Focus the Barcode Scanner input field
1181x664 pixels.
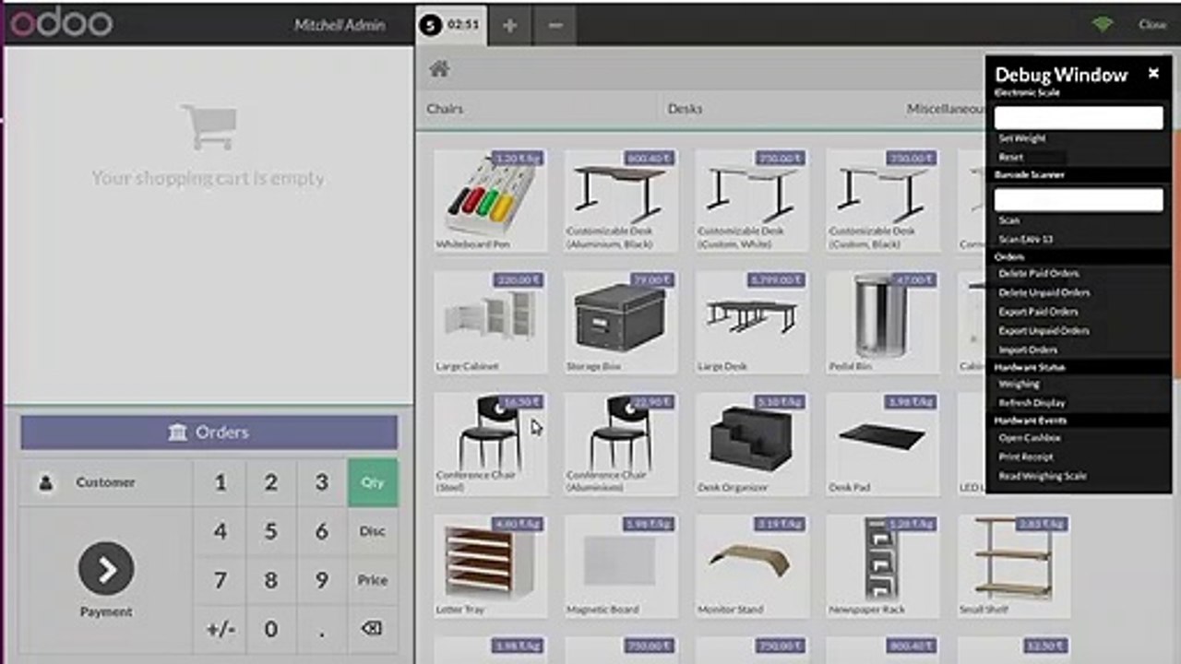point(1079,199)
